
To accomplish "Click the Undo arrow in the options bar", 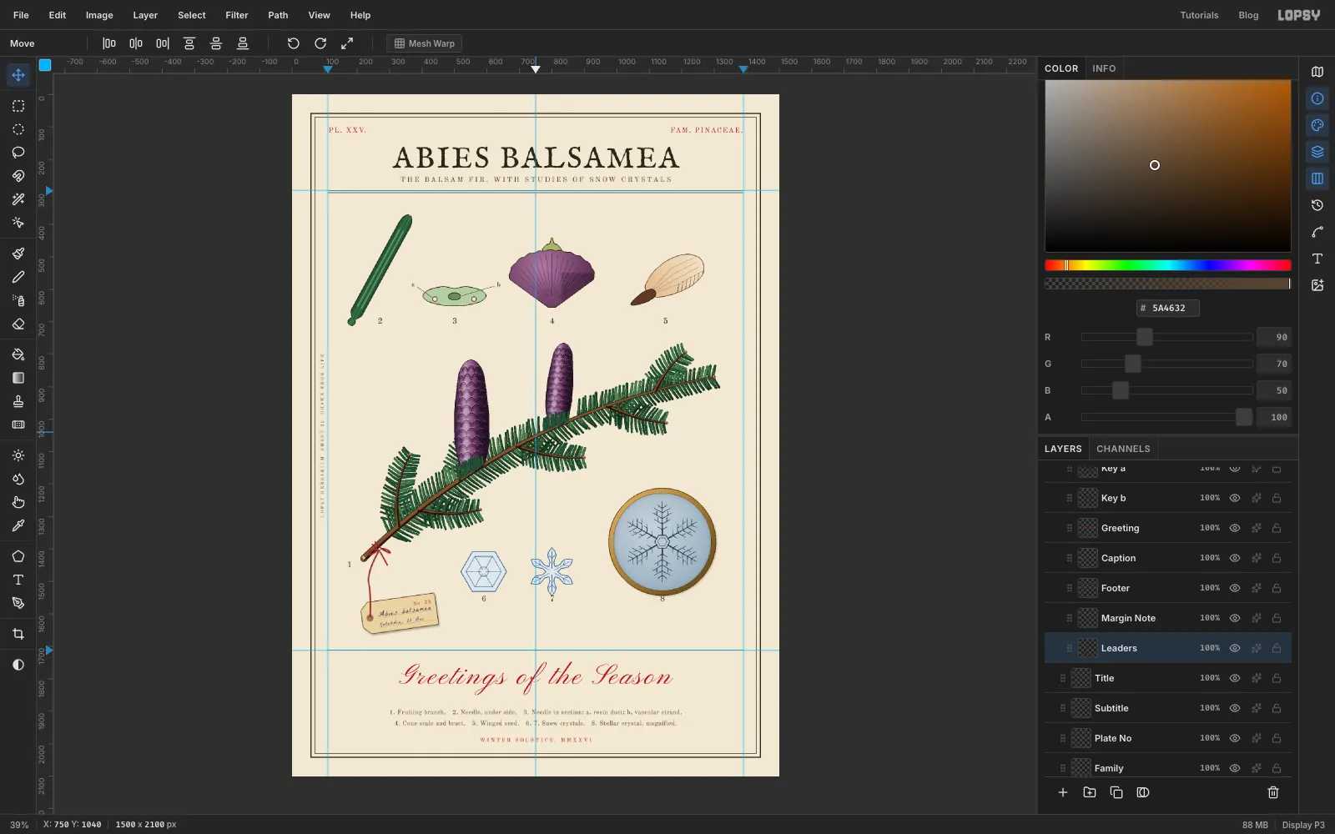I will [x=294, y=43].
